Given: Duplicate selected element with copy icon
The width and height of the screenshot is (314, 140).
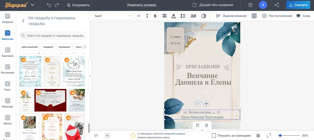Looking at the screenshot, I should (x=198, y=125).
